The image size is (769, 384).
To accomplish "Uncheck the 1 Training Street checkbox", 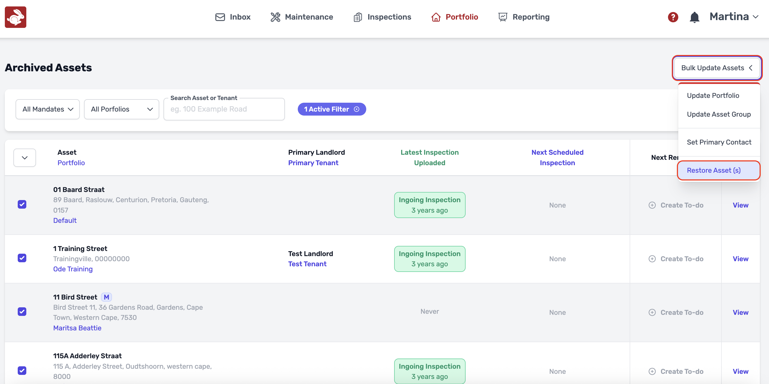I will click(22, 258).
